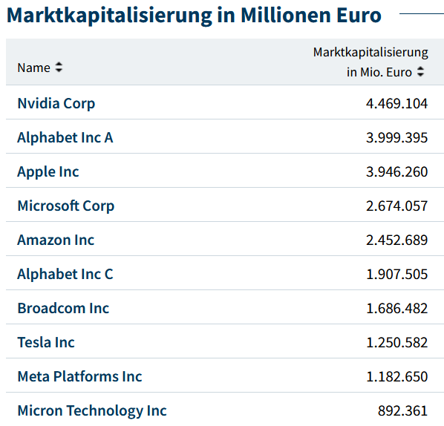The height and width of the screenshot is (426, 444).
Task: Open Tesla Inc link
Action: click(46, 342)
